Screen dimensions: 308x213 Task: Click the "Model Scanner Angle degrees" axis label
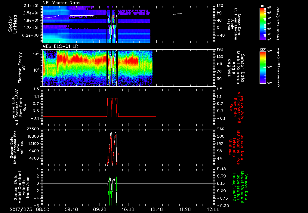(x=236, y=68)
